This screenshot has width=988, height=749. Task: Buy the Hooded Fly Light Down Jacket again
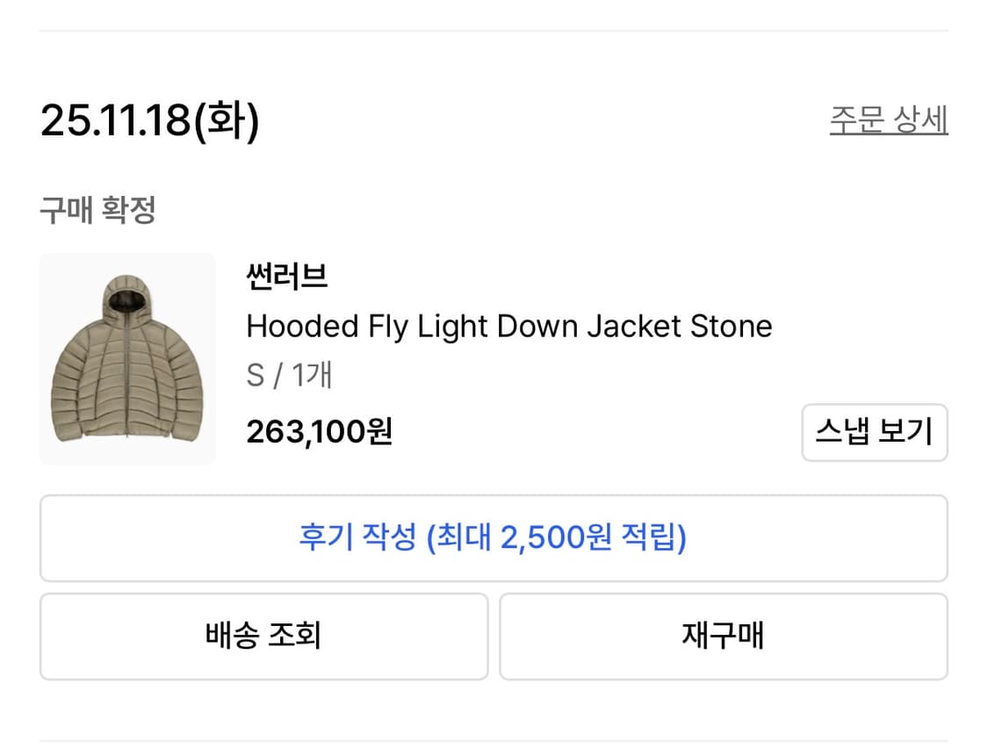point(724,636)
